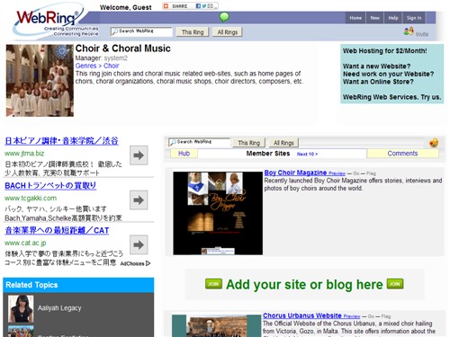Click top Search WebRing input field
The image size is (450, 337).
tap(141, 31)
